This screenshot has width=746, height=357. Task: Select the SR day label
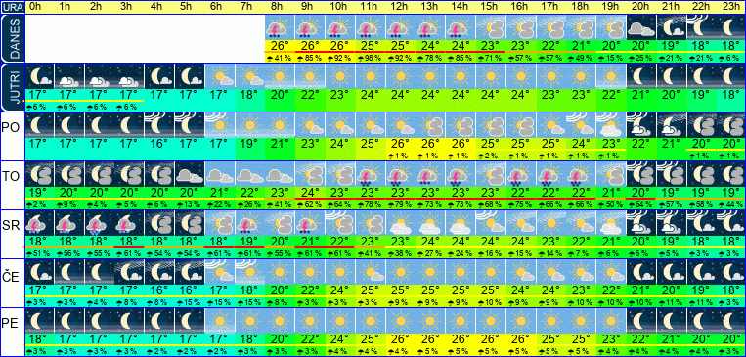point(10,226)
